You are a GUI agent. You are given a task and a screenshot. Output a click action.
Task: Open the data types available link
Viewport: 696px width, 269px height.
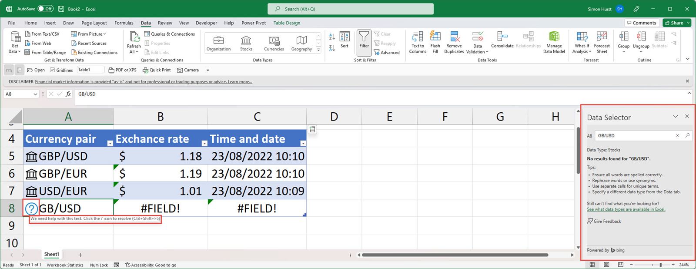(626, 209)
